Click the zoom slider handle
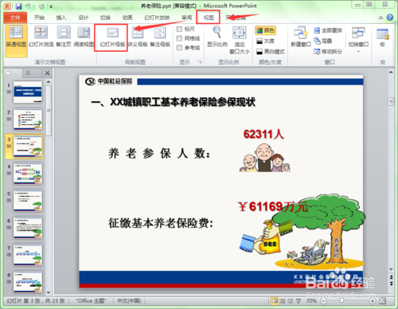The height and width of the screenshot is (309, 398). (342, 300)
